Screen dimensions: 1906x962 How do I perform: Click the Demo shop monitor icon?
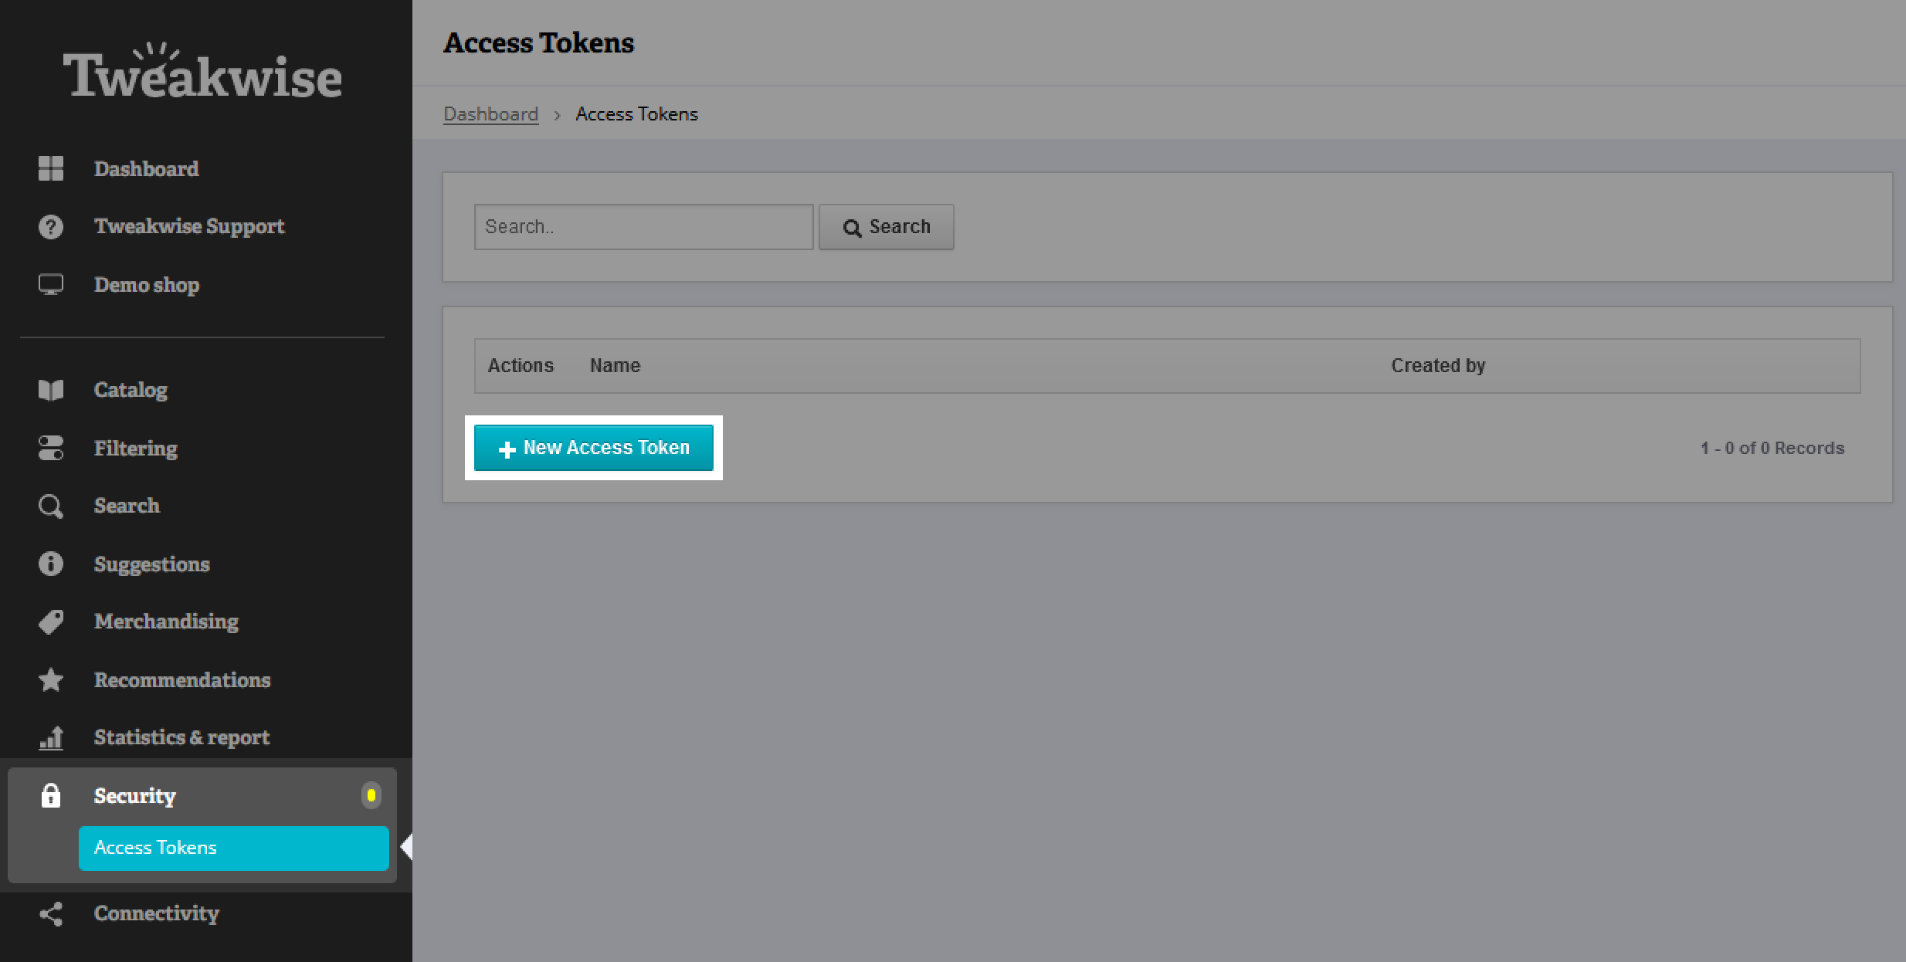pos(51,285)
